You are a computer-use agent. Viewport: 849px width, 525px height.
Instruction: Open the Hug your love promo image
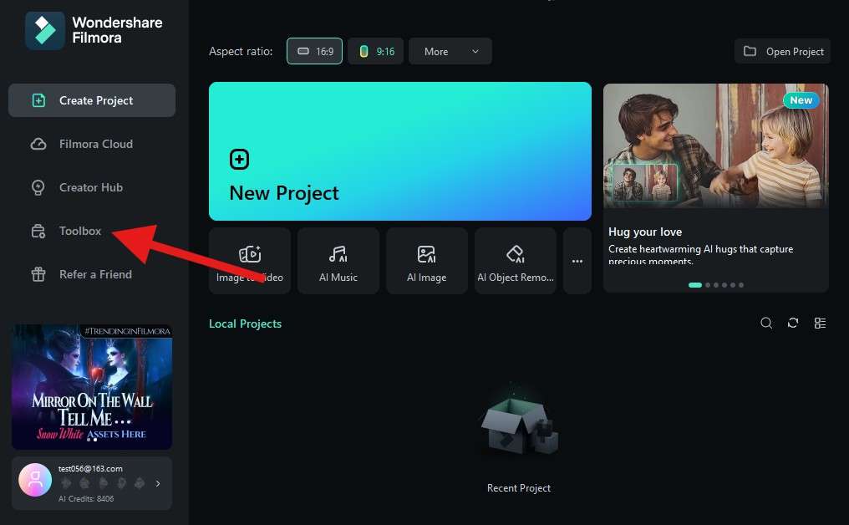coord(716,145)
